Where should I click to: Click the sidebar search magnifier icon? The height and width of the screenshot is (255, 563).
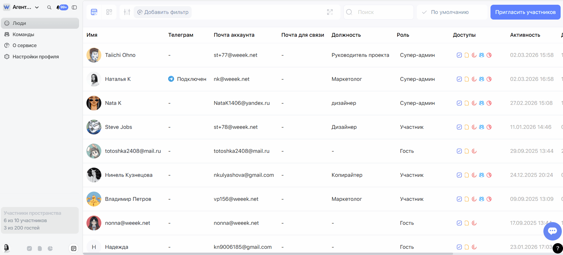pyautogui.click(x=49, y=7)
